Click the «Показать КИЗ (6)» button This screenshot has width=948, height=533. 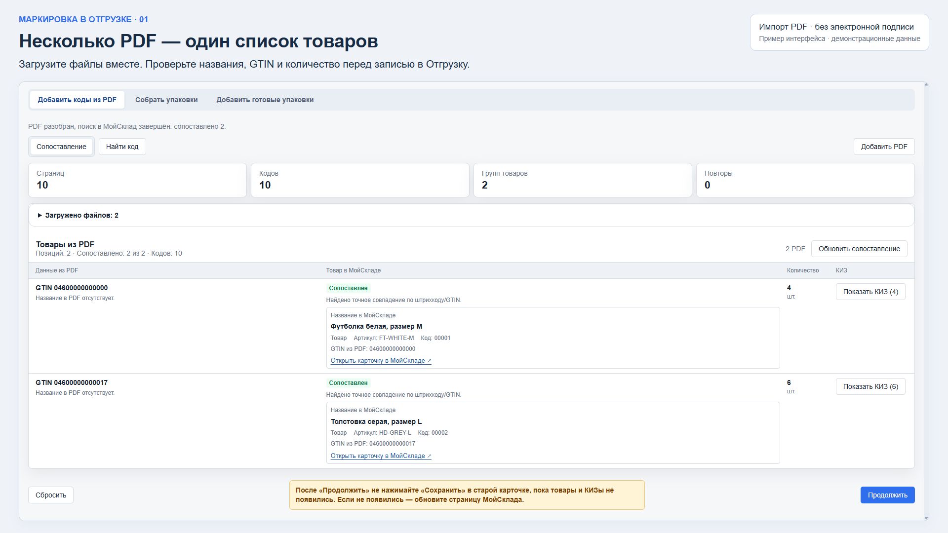click(870, 386)
